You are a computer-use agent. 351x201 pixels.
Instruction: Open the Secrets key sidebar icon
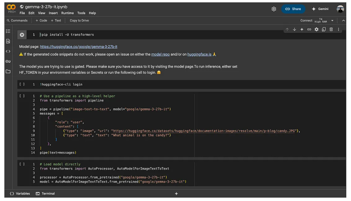pos(8,61)
